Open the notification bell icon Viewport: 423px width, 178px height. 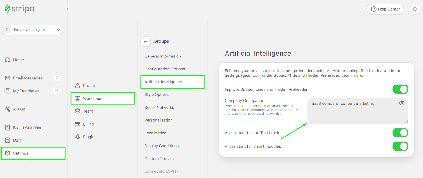coord(415,9)
